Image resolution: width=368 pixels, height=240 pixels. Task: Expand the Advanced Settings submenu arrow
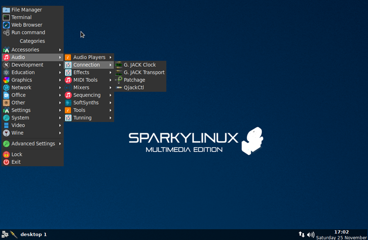point(60,144)
